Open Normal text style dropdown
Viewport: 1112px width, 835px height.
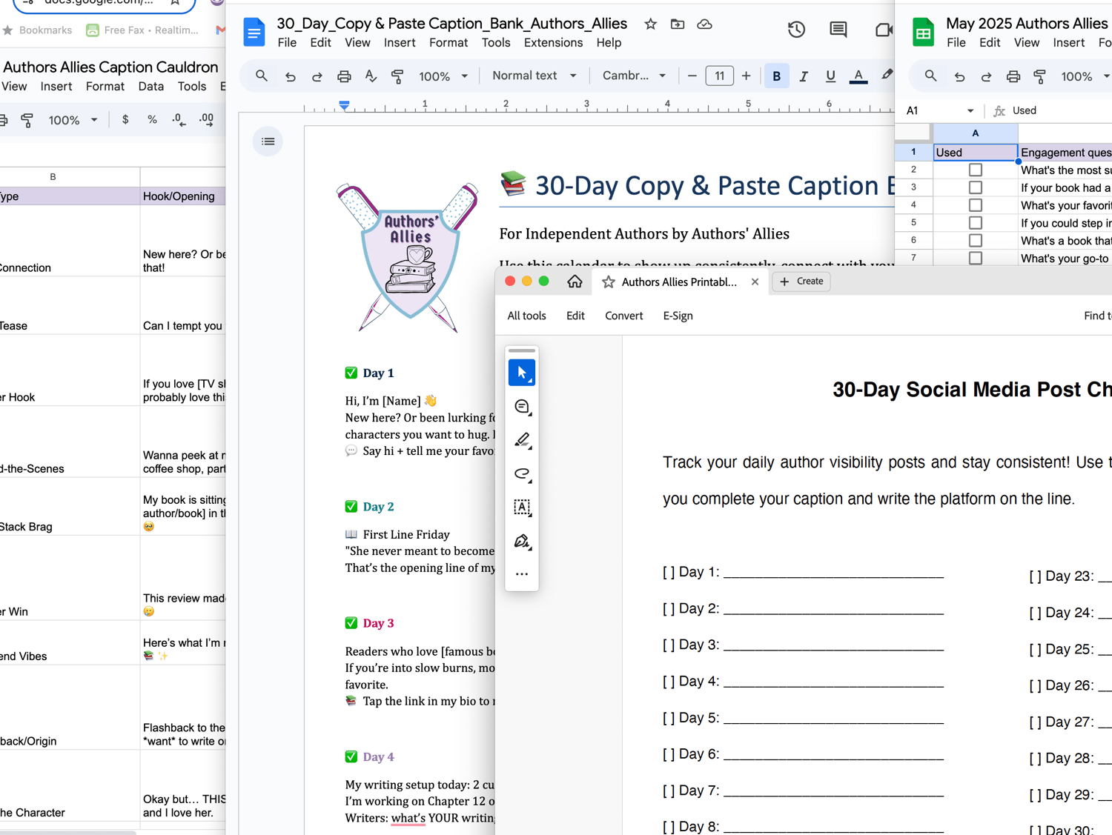coord(534,76)
